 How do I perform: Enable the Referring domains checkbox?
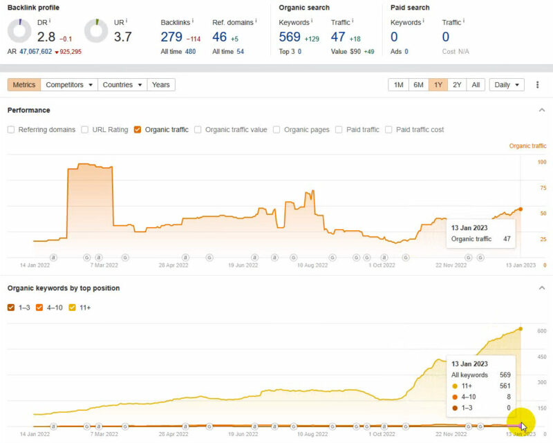[x=12, y=129]
